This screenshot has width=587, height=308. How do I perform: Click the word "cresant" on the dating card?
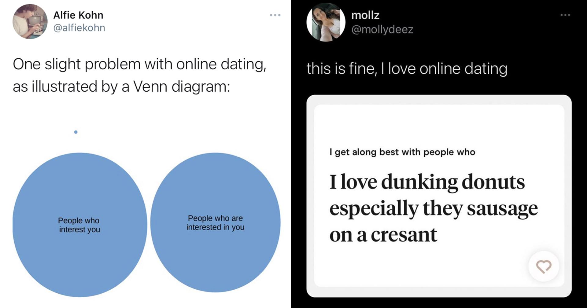point(404,235)
